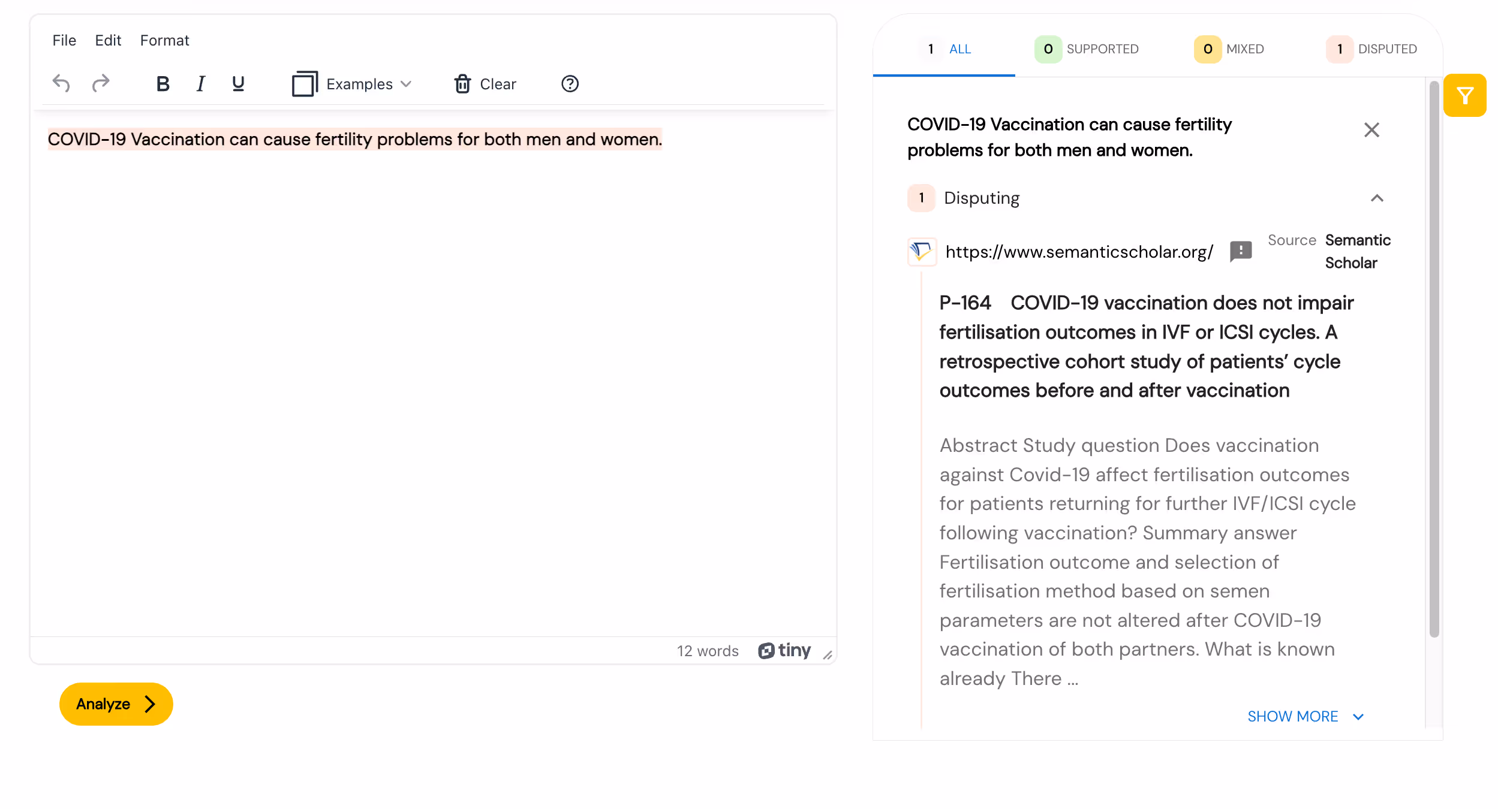Toggle bold formatting
1498x809 pixels.
tap(163, 84)
